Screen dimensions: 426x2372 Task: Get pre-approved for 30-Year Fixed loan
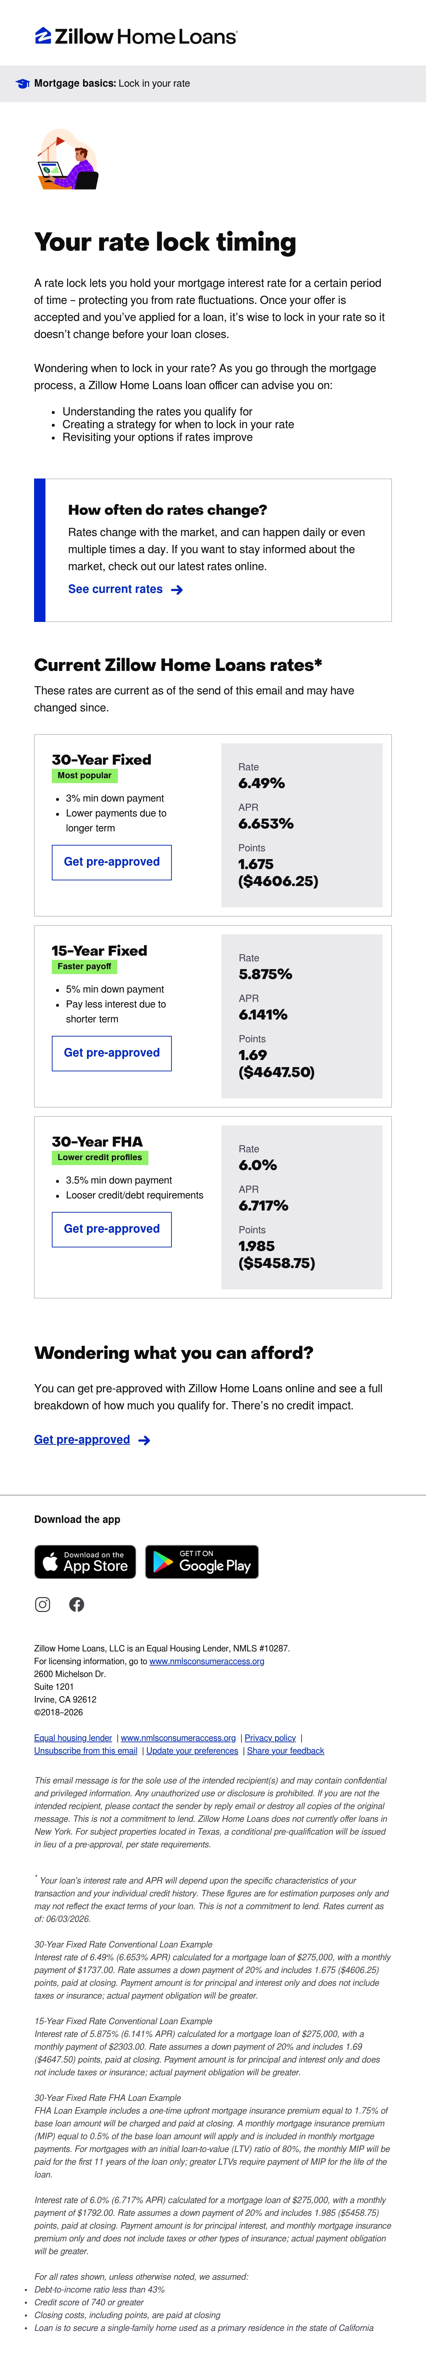pos(111,862)
